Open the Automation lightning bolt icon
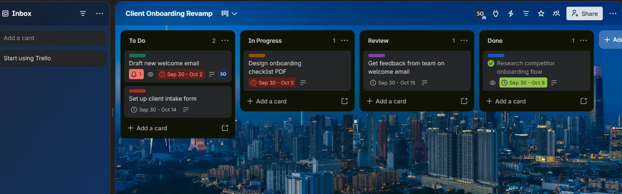The height and width of the screenshot is (194, 622). pyautogui.click(x=511, y=14)
